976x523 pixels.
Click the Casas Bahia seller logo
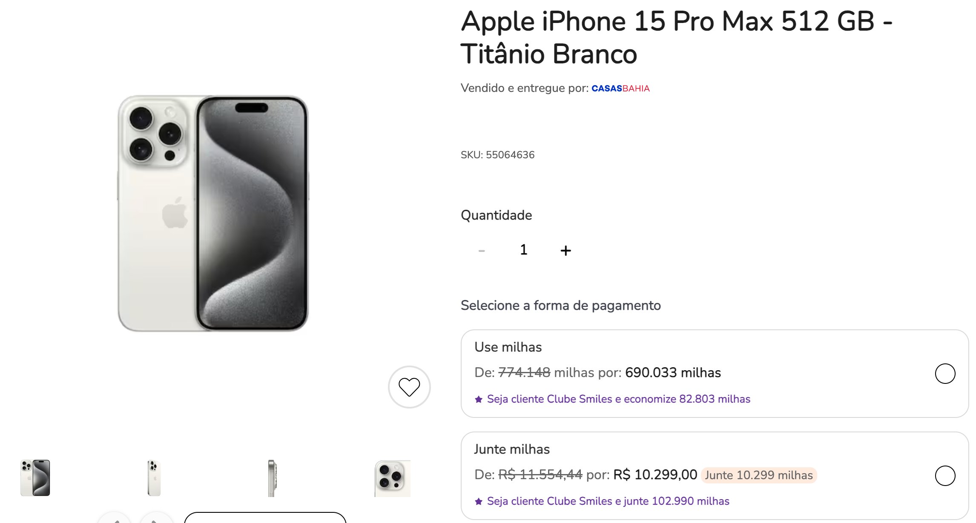[x=620, y=89]
